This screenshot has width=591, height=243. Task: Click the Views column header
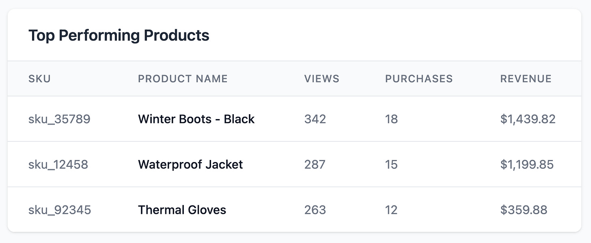321,79
